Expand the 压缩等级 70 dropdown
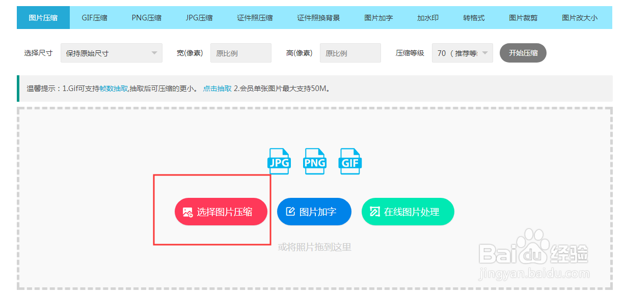Image resolution: width=624 pixels, height=295 pixels. pyautogui.click(x=463, y=53)
